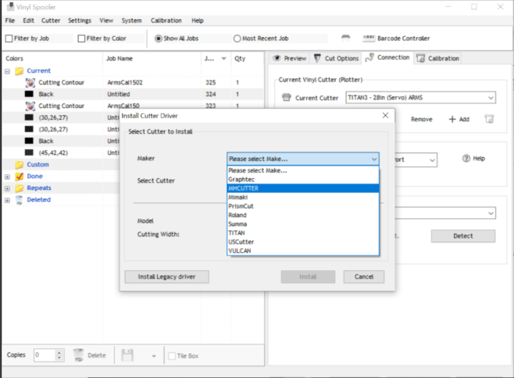
Task: Open the Barcode Controller icon
Action: click(x=368, y=38)
